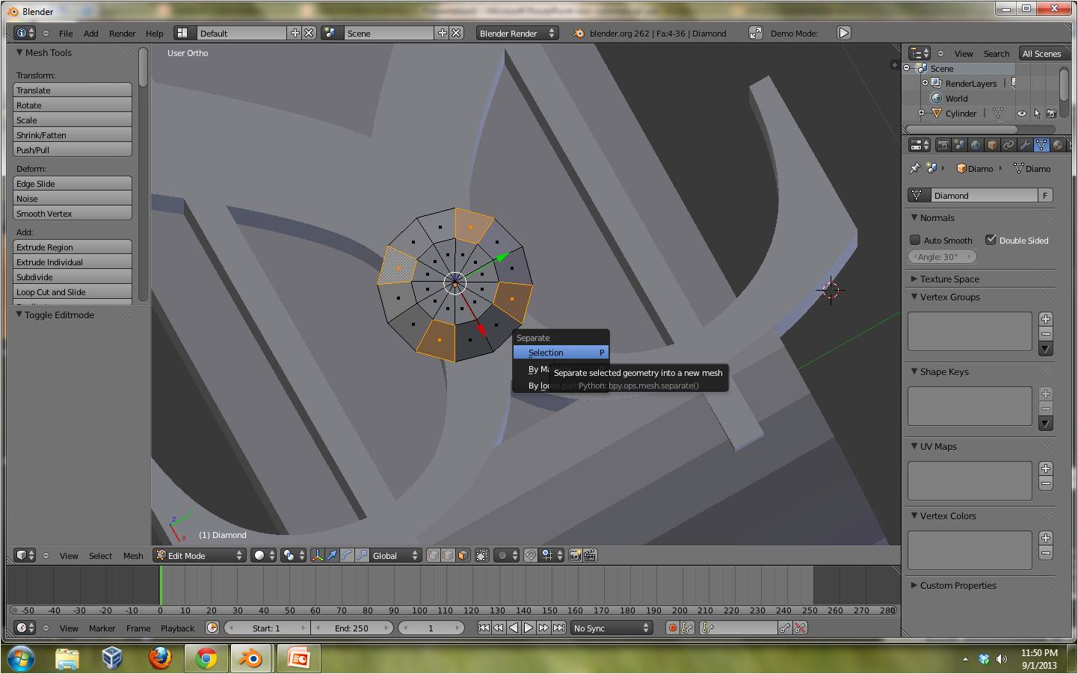Enable the rotate manipulator arc icon
Viewport: 1078px width, 674px height.
click(347, 555)
